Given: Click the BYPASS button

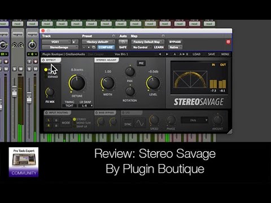Looking at the screenshot, I should point(175,42).
